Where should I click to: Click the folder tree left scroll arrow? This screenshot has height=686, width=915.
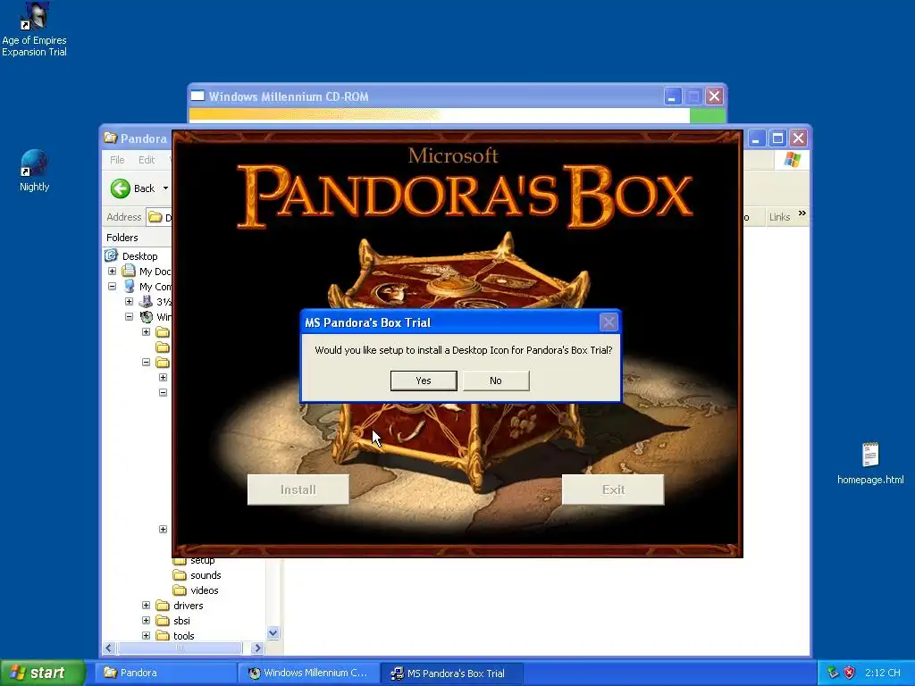point(109,648)
